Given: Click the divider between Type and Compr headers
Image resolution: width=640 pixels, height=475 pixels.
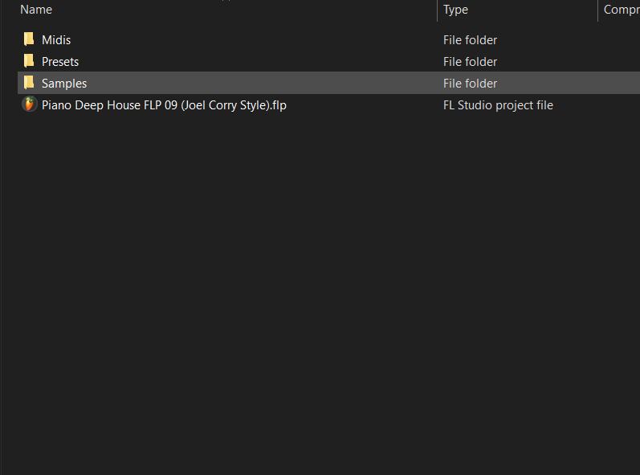Looking at the screenshot, I should [597, 10].
